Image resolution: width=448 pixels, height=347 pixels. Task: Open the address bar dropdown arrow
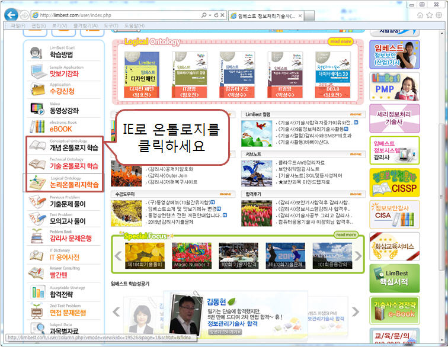click(210, 15)
